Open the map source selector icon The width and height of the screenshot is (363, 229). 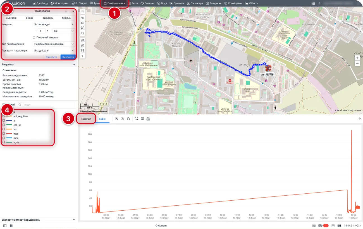point(83,23)
